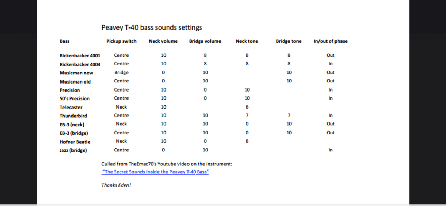Select the "Telecaster" row label

(x=71, y=108)
